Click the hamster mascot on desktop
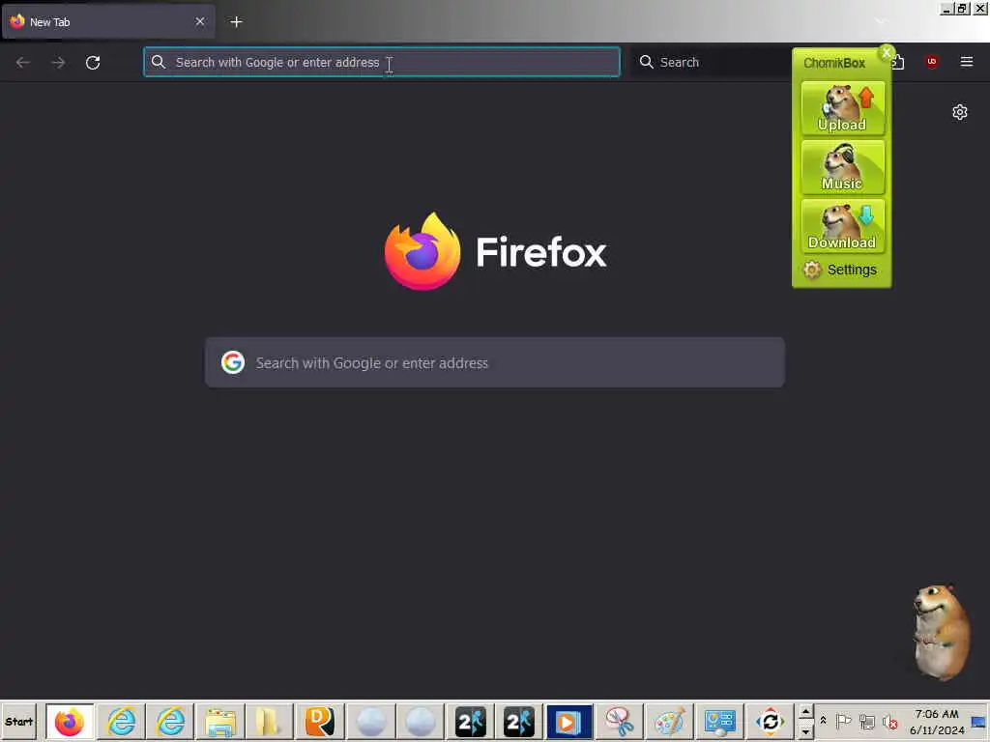The height and width of the screenshot is (742, 990). [x=942, y=632]
